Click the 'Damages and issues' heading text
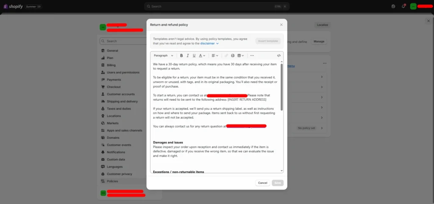Screen dimensions: 434x204 coord(168,142)
